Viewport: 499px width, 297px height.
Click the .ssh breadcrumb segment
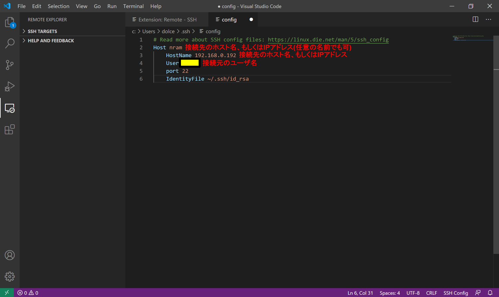click(x=186, y=31)
